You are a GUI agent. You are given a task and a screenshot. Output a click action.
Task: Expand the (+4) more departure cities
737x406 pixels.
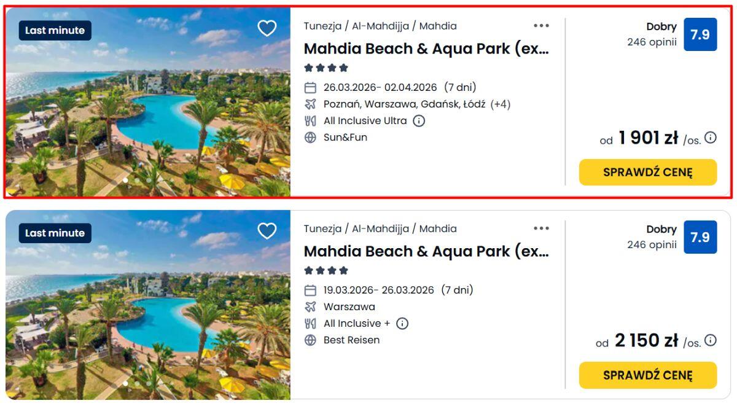tap(501, 104)
